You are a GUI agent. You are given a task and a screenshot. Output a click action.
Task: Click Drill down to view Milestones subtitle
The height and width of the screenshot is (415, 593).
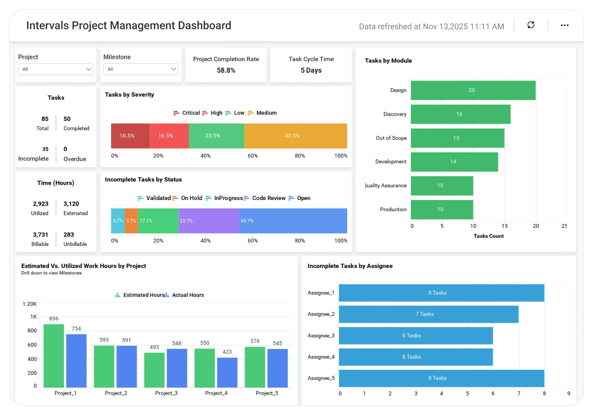click(x=51, y=273)
